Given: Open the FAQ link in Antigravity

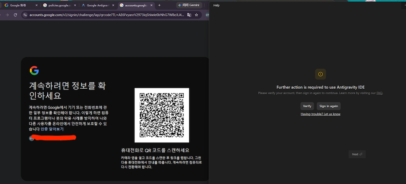Looking at the screenshot, I should tap(379, 93).
